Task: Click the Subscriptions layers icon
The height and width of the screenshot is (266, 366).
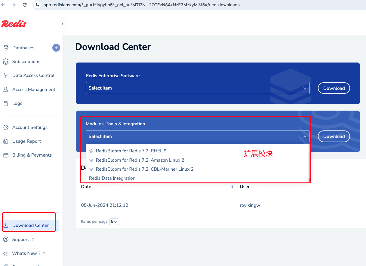Action: [x=6, y=62]
